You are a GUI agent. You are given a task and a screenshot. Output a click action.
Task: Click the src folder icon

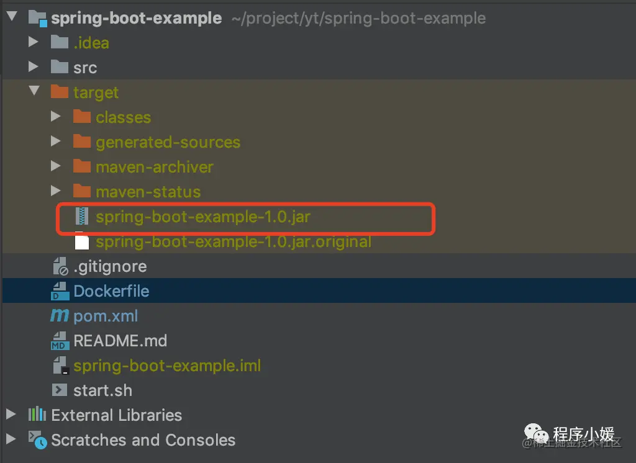pyautogui.click(x=59, y=66)
